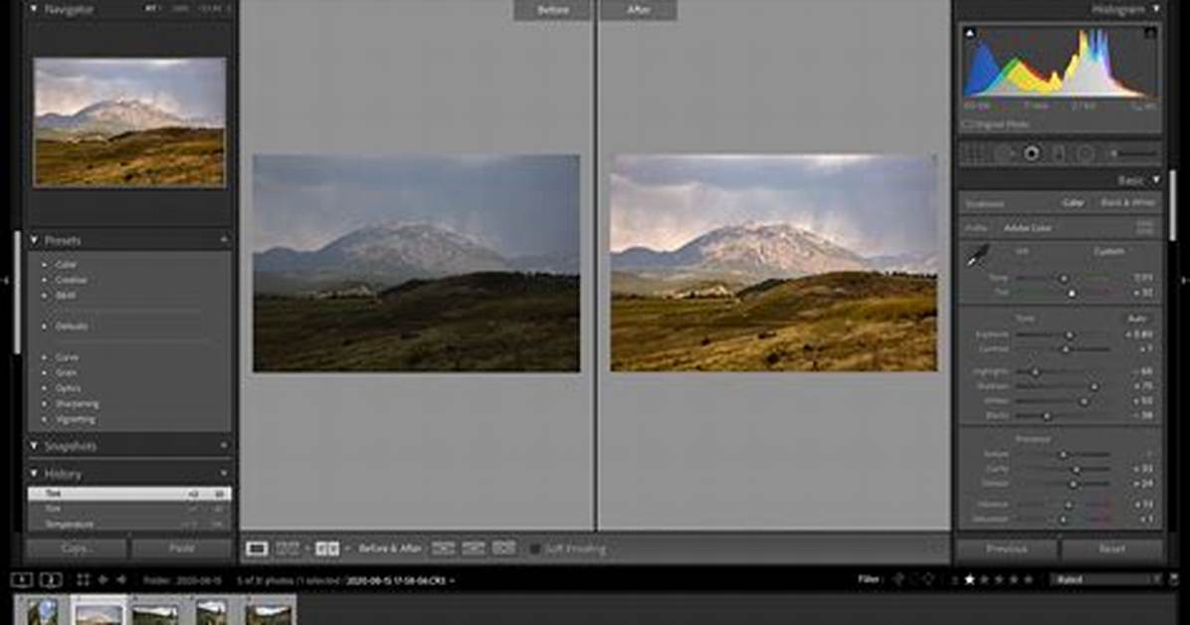
Task: Click the Navigator preview thumbnail
Action: tap(129, 122)
